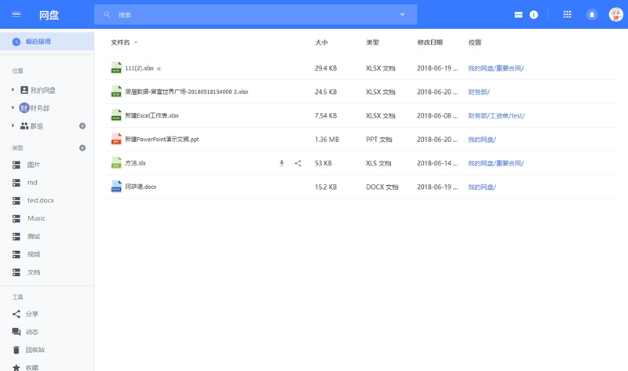This screenshot has height=371, width=628.
Task: Add a new group with plus icon
Action: (82, 126)
